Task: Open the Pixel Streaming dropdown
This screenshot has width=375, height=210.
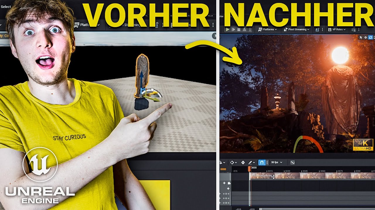Action: (x=296, y=29)
